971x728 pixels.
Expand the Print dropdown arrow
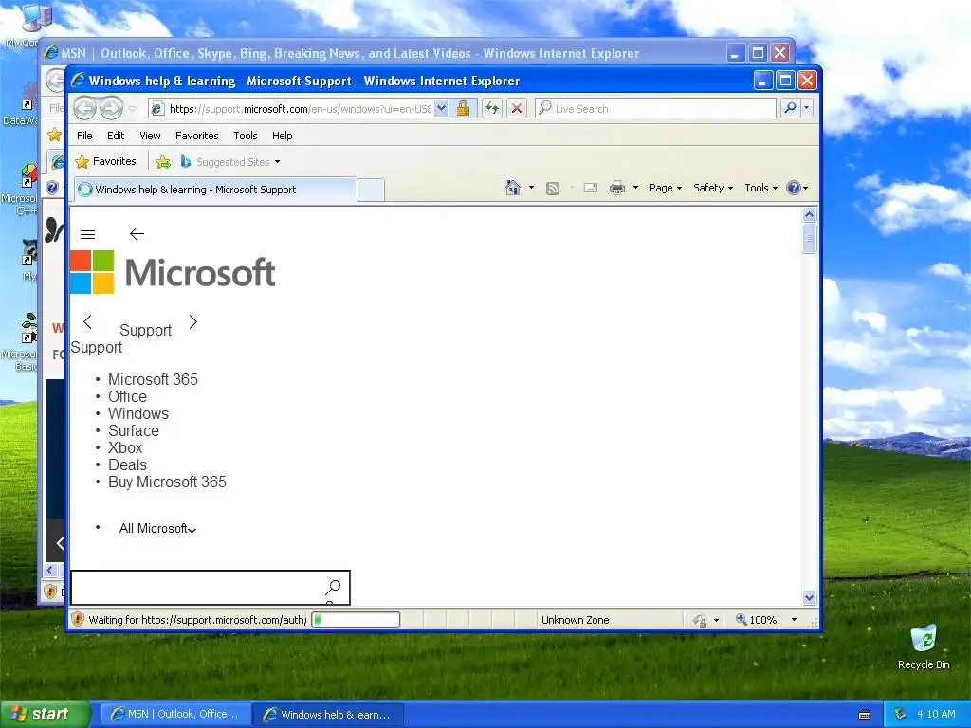635,188
